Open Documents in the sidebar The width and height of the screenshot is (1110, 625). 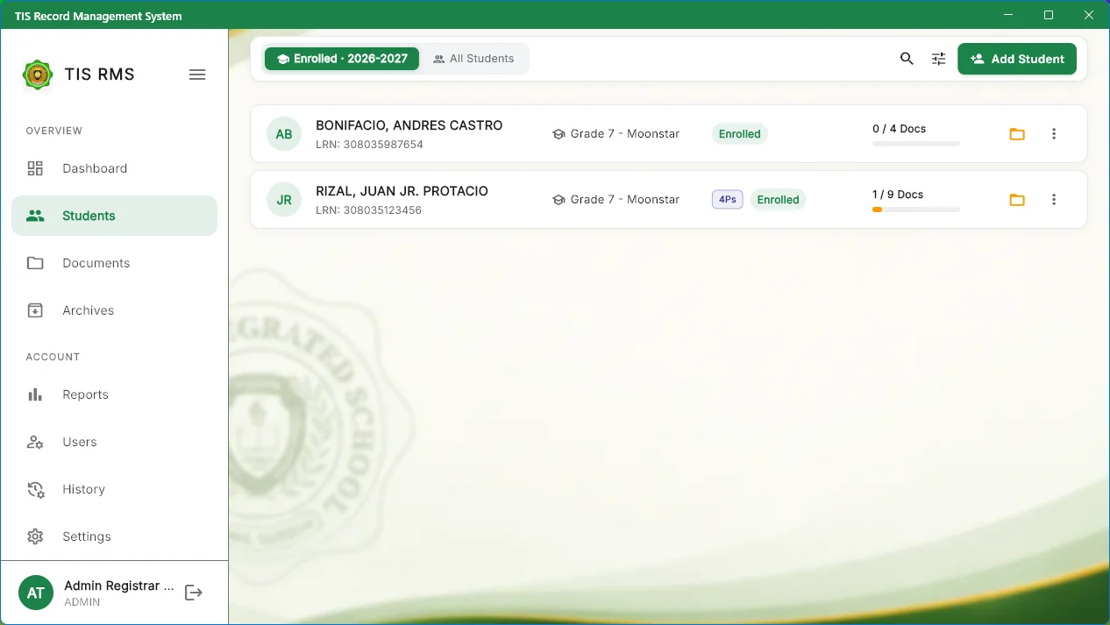pos(114,263)
